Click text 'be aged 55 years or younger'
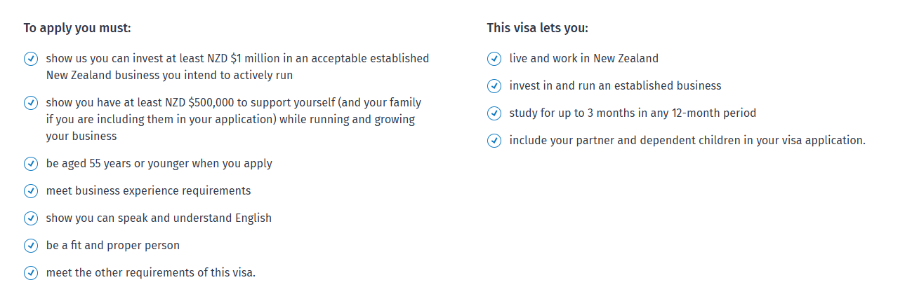 [159, 164]
